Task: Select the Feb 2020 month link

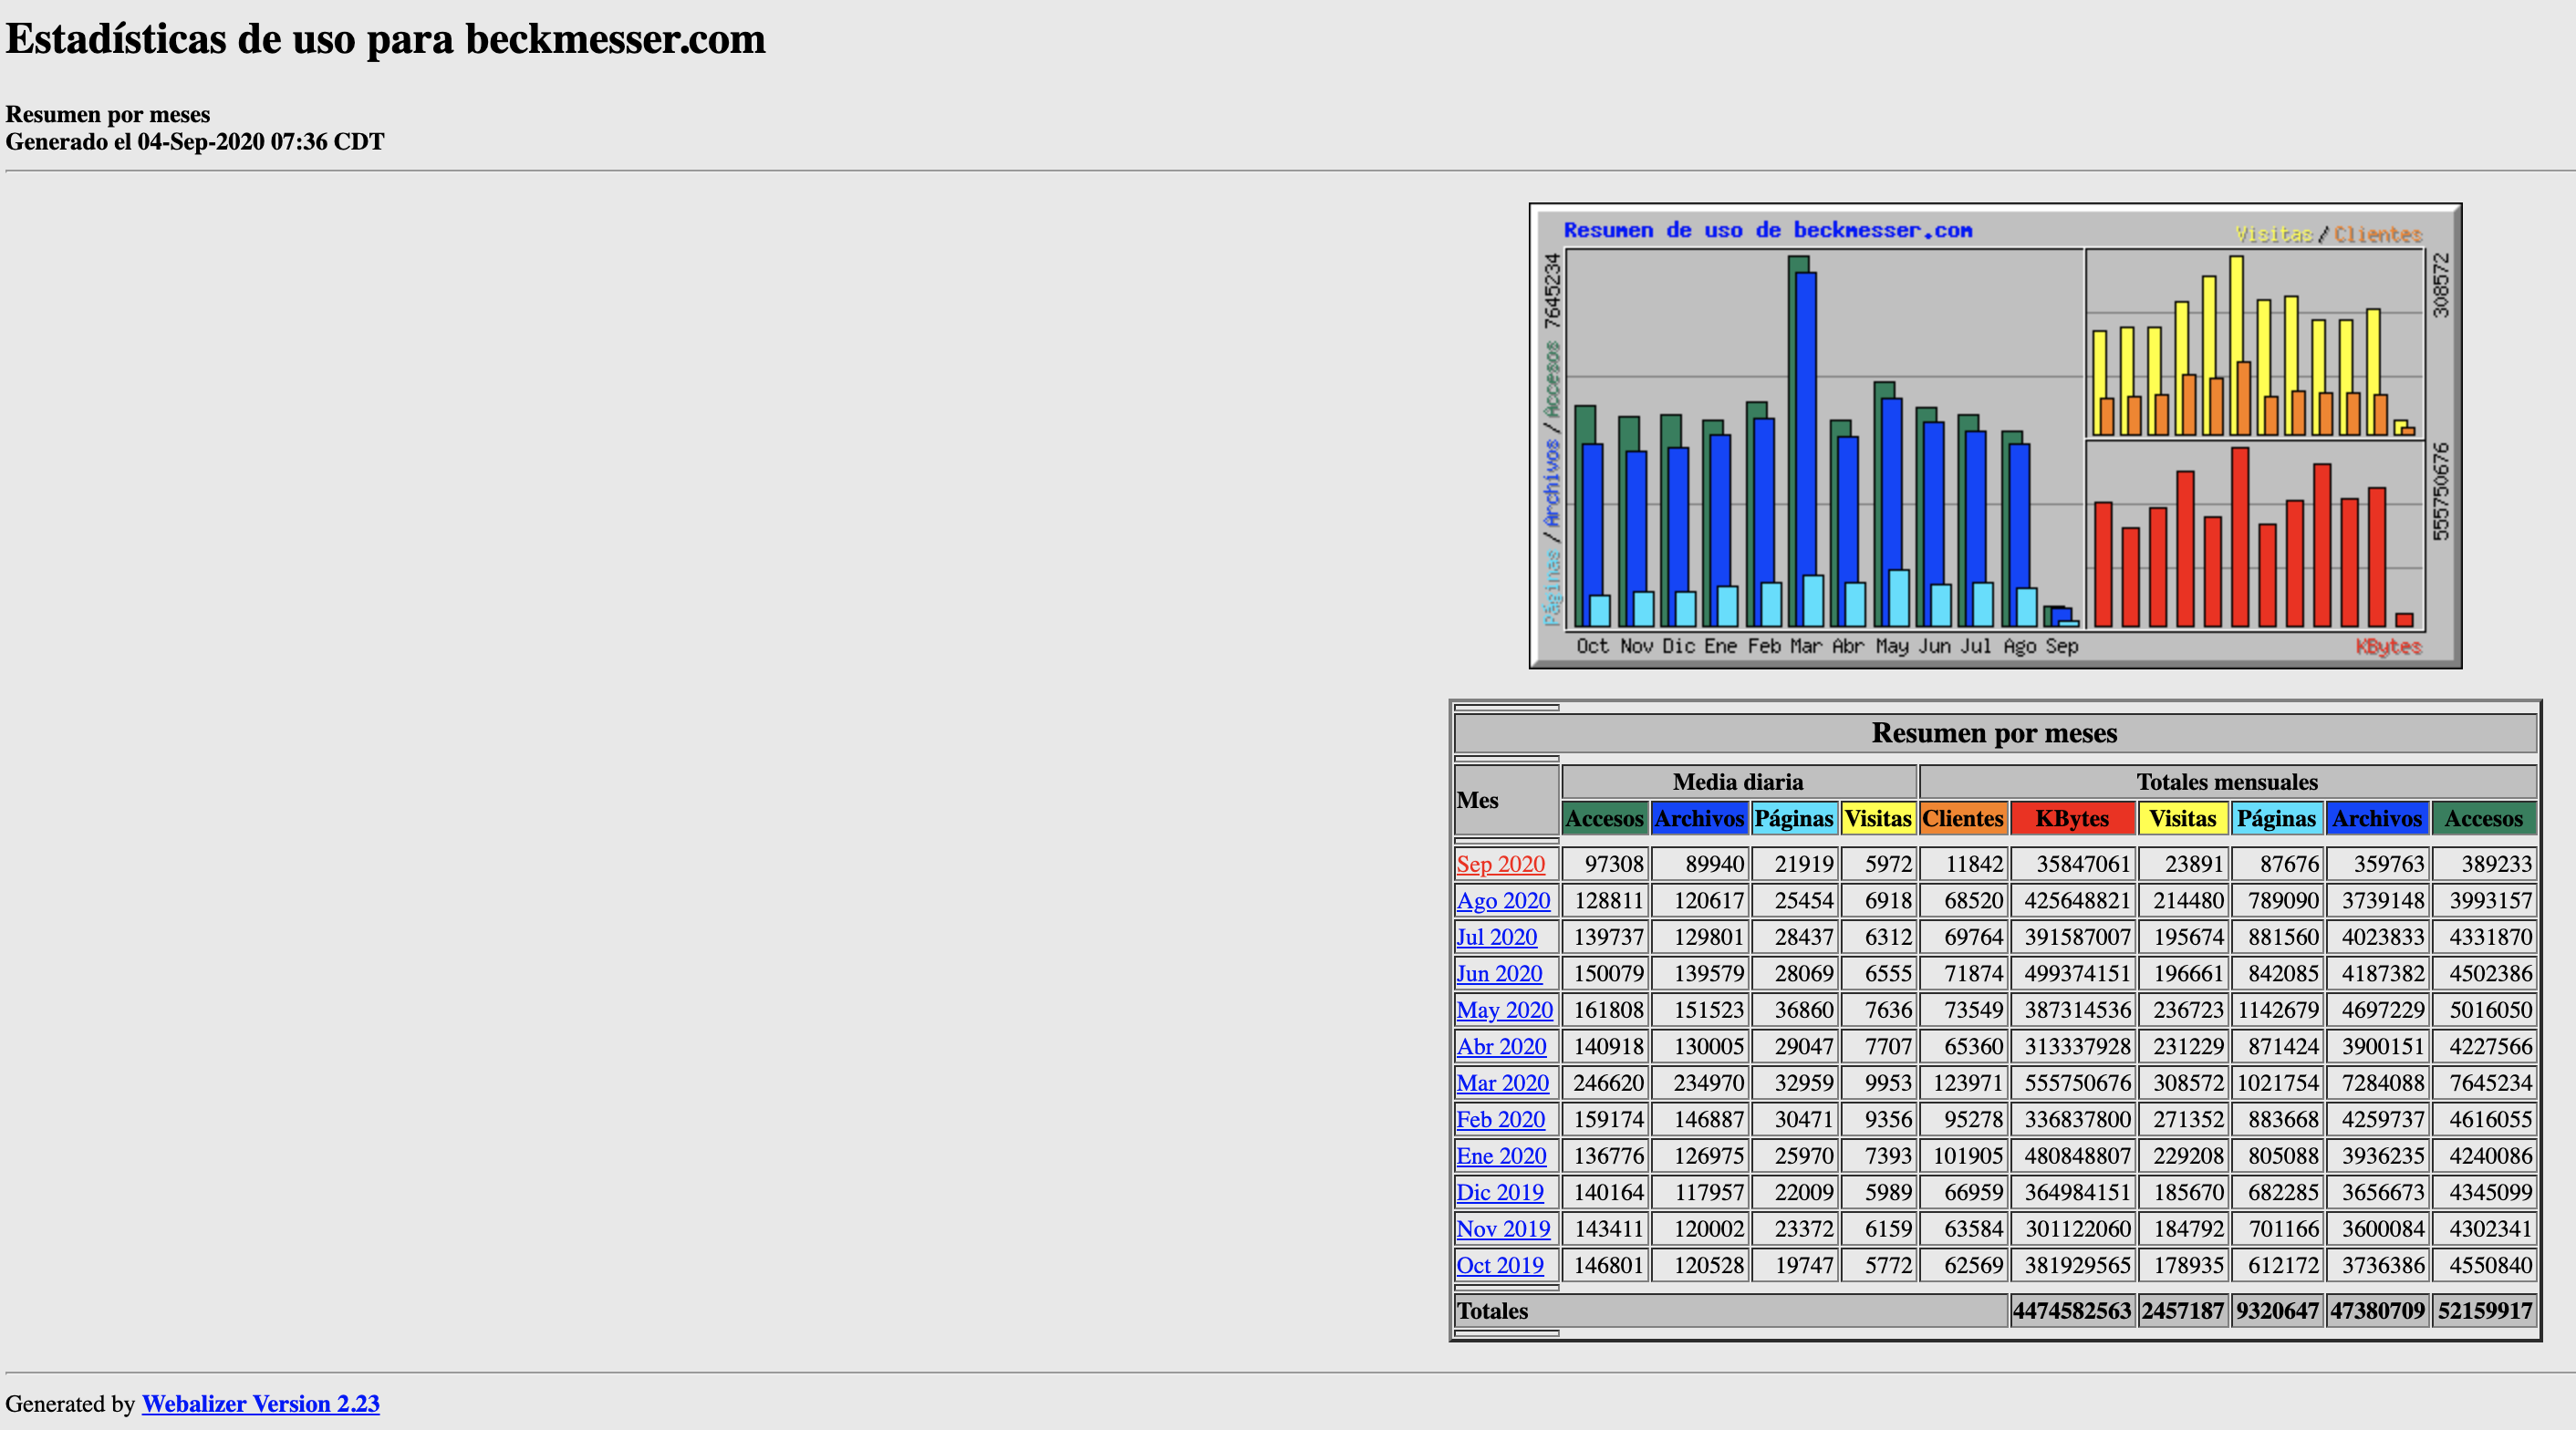Action: (1500, 1120)
